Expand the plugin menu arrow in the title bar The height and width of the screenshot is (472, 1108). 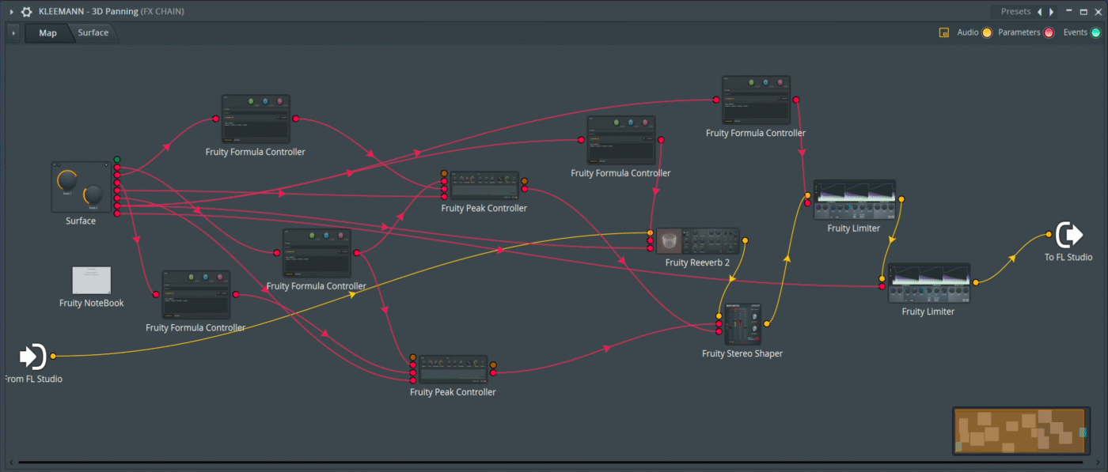[11, 12]
